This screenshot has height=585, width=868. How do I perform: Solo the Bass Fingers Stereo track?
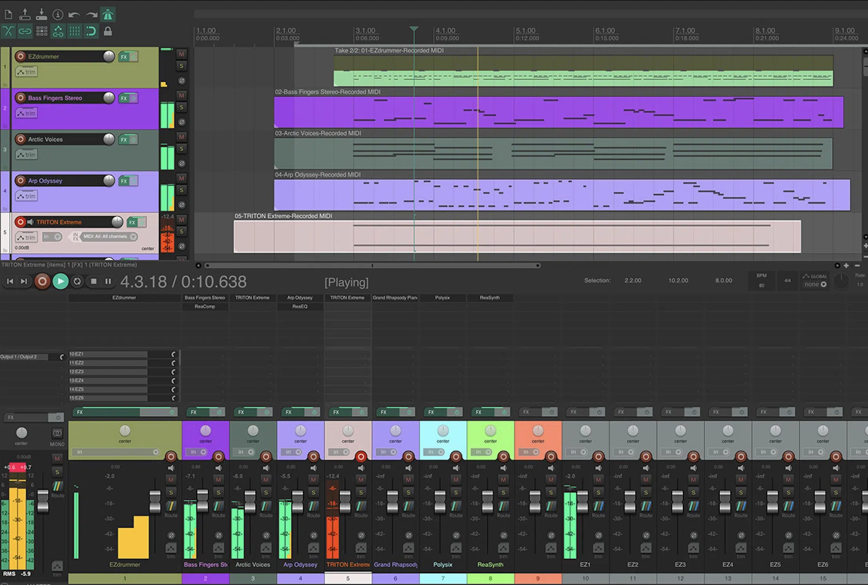click(181, 107)
